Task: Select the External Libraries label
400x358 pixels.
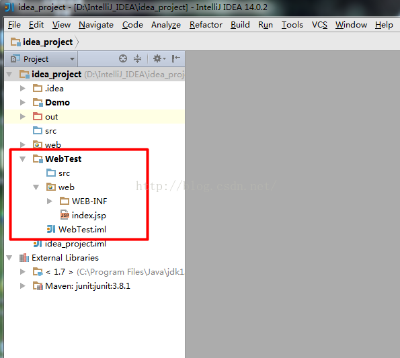Action: pos(65,258)
